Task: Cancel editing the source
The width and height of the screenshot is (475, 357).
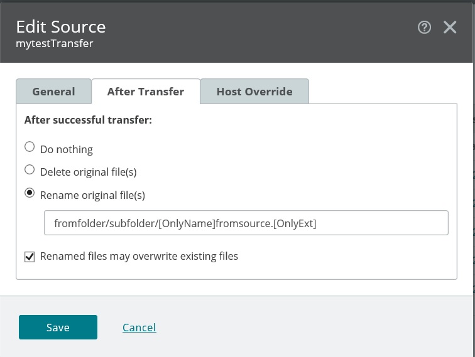Action: 139,328
